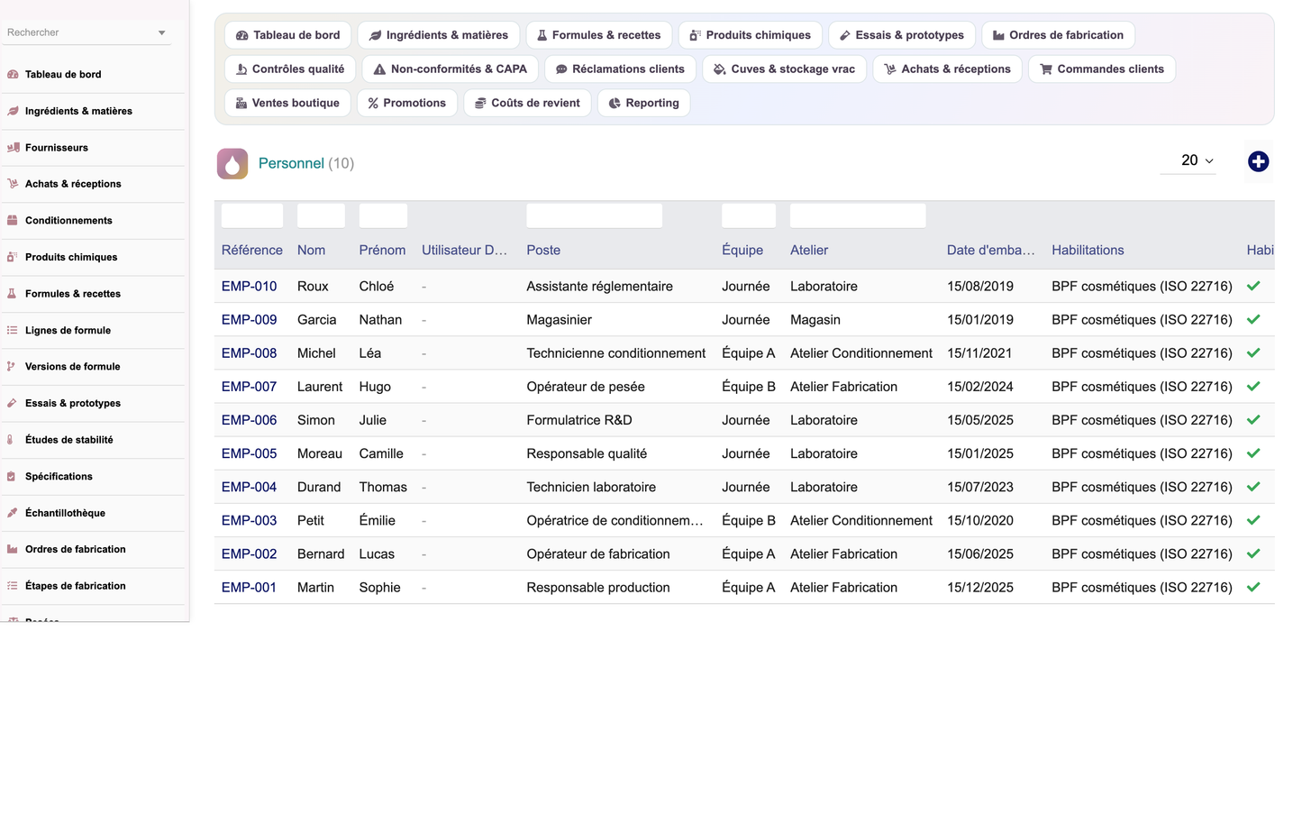Open Contrôles qualité tab
This screenshot has width=1302, height=814.
[290, 69]
